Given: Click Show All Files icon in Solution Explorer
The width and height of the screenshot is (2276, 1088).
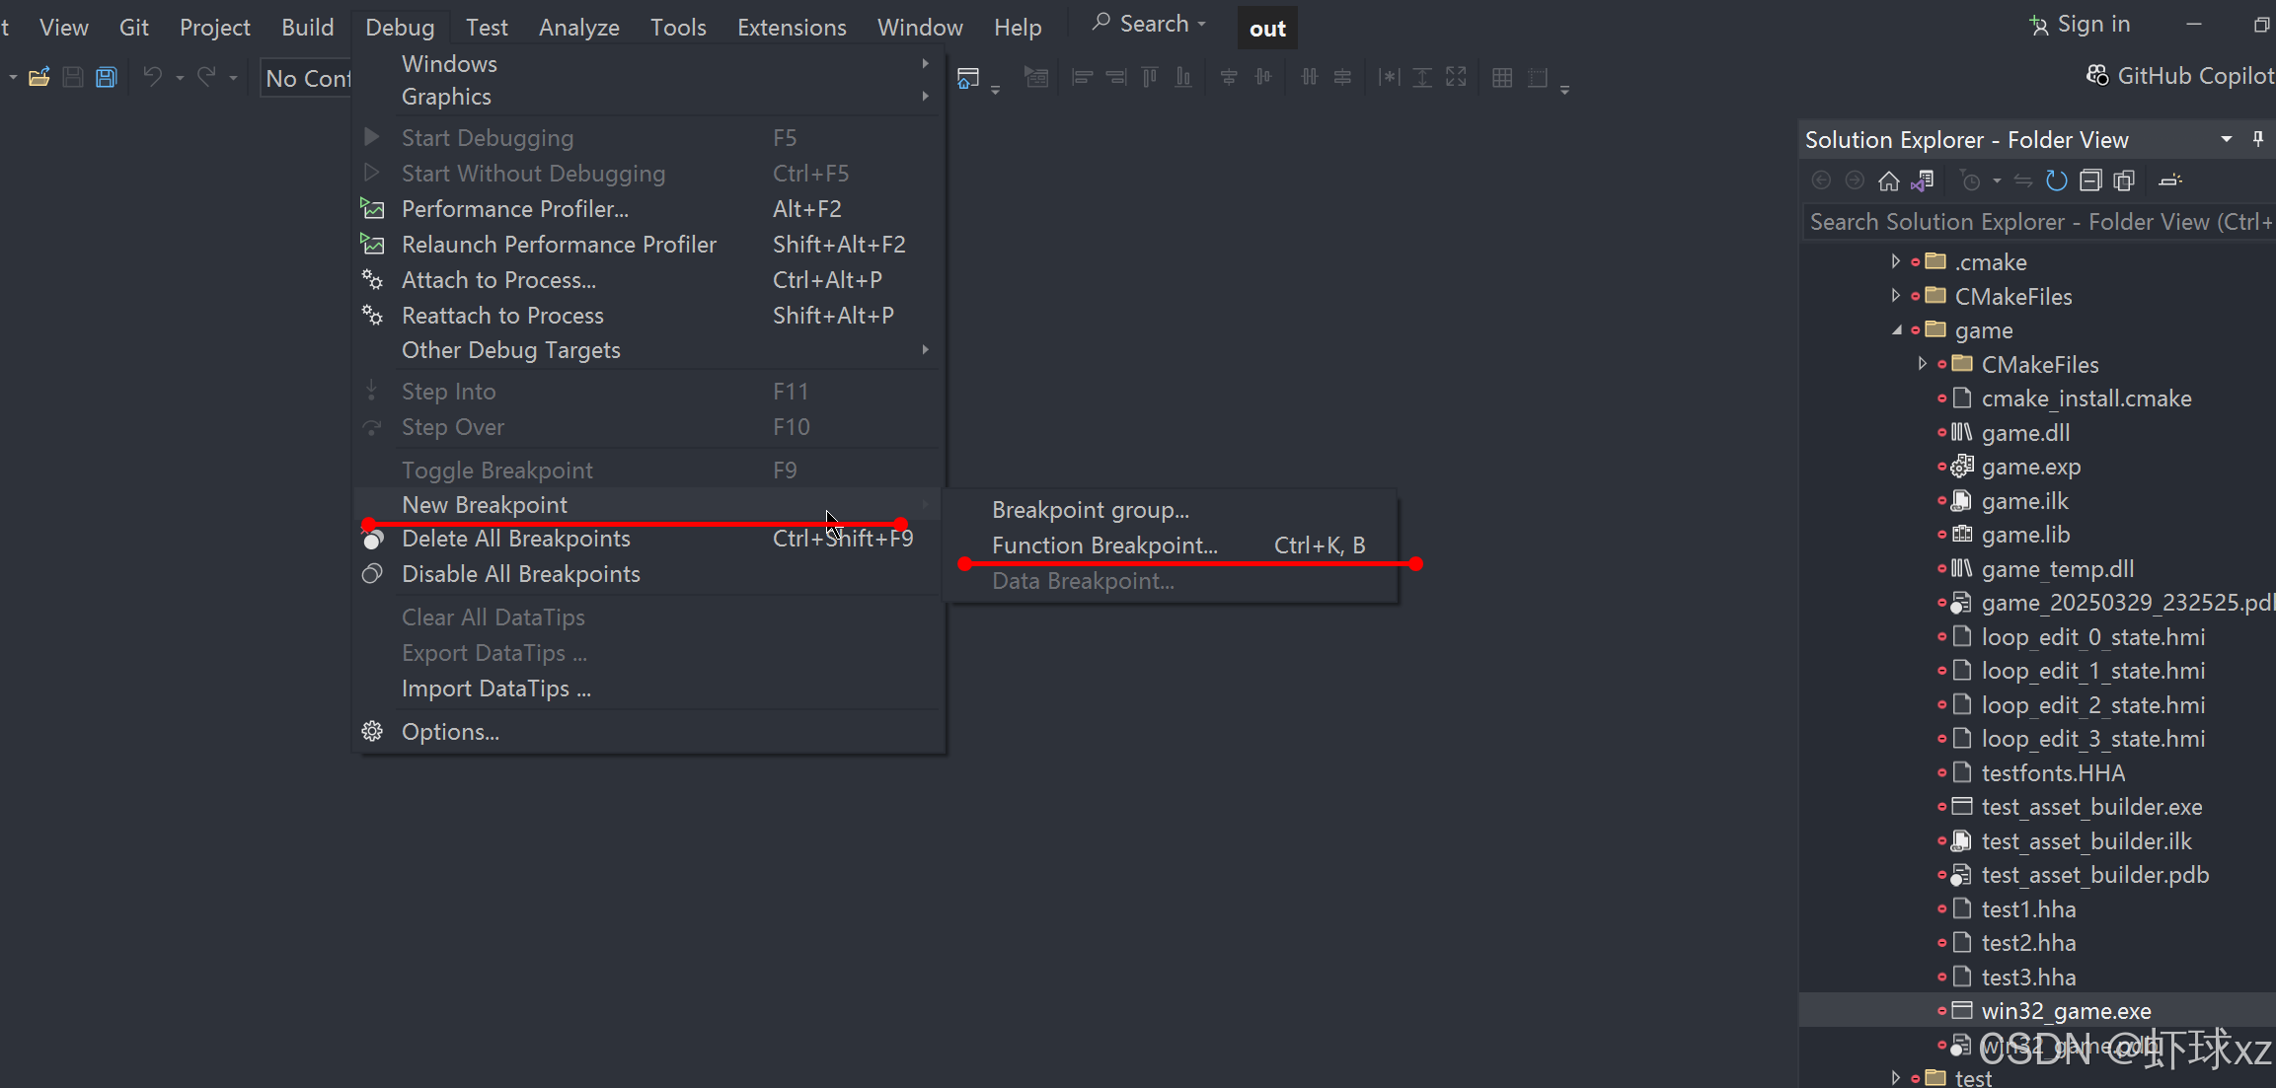Looking at the screenshot, I should coord(2124,181).
